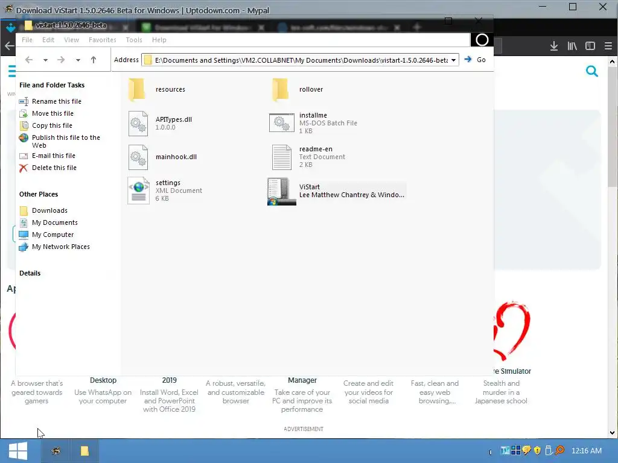
Task: Click the Go arrow beside address bar
Action: pyautogui.click(x=468, y=60)
